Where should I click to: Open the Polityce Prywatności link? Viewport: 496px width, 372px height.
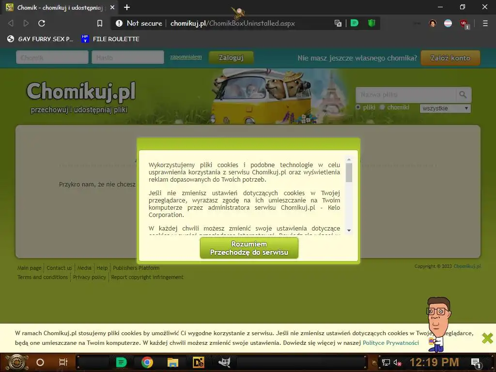pyautogui.click(x=391, y=343)
